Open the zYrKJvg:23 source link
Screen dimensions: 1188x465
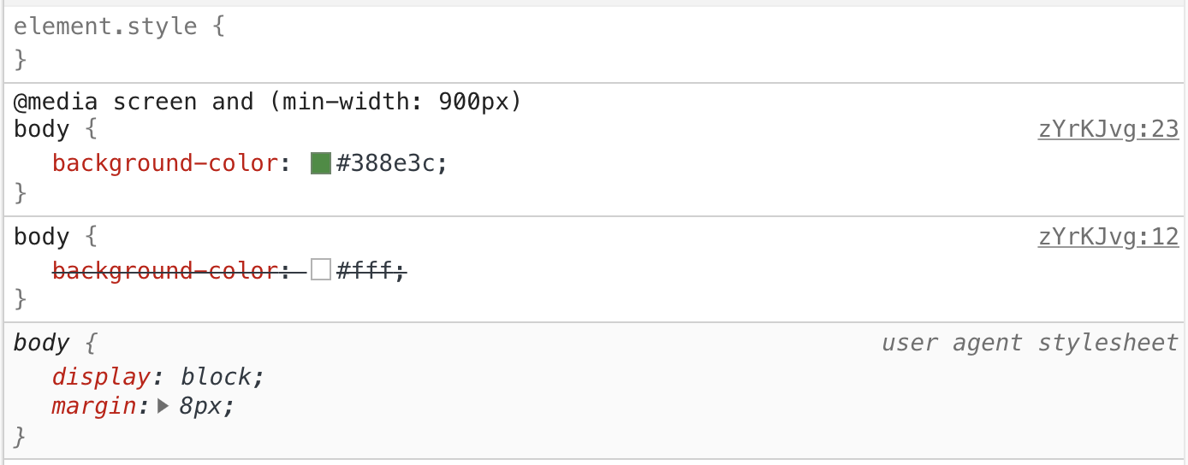click(x=1108, y=129)
